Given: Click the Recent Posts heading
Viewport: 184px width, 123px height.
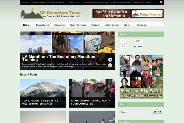Looking at the screenshot, I should coord(29,74).
